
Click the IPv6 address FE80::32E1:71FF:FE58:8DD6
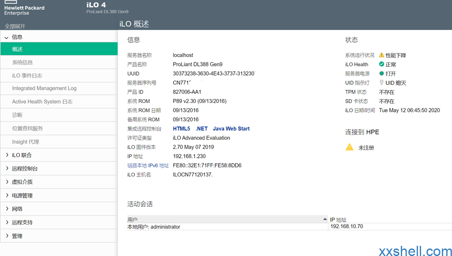tap(207, 166)
